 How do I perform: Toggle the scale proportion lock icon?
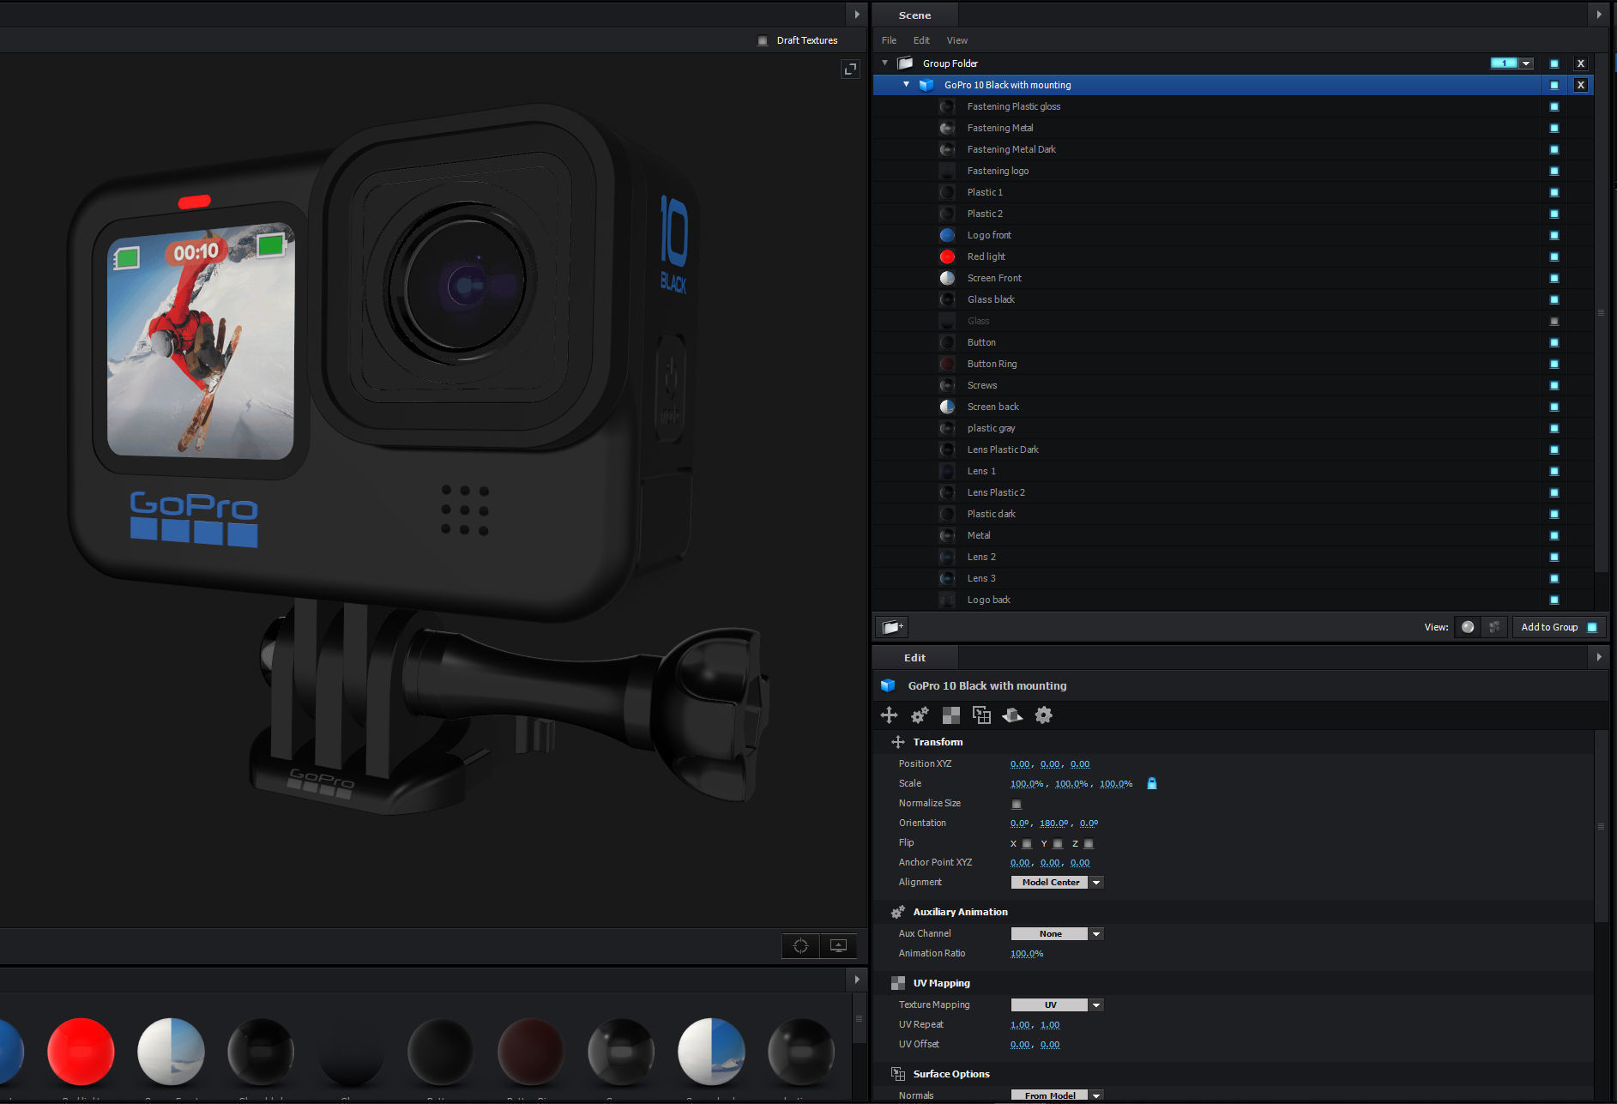click(1152, 783)
